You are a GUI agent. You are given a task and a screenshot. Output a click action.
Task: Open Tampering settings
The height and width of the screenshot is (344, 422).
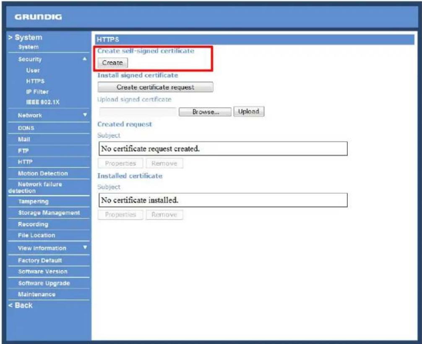[x=34, y=202]
